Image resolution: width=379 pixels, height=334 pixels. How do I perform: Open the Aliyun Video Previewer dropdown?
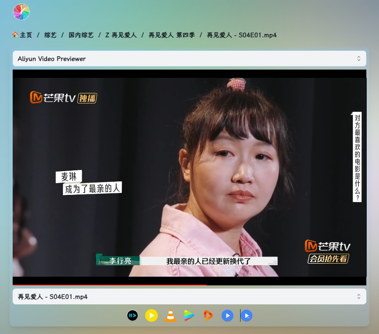[x=189, y=58]
